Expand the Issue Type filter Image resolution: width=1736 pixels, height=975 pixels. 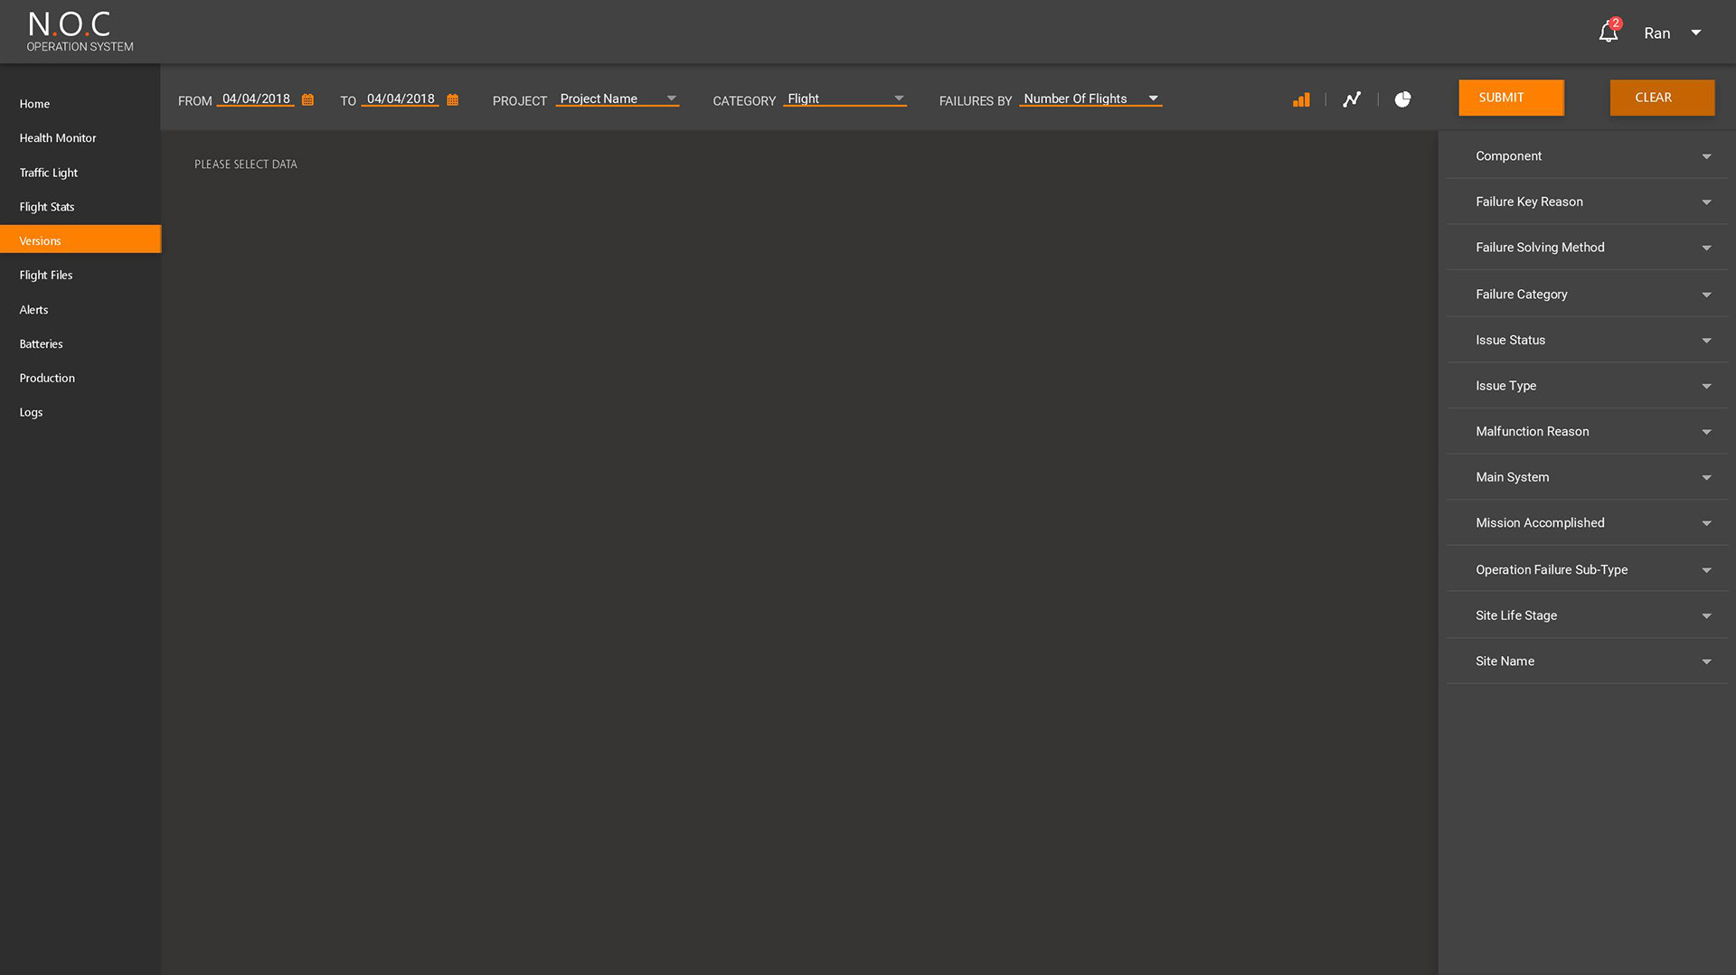[1588, 386]
